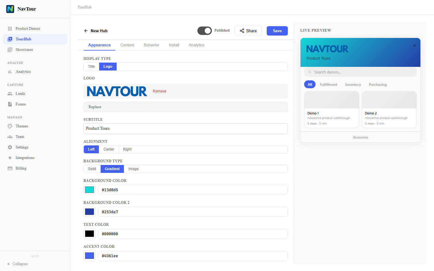
Task: Filter preview by Fulfillment
Action: (329, 85)
